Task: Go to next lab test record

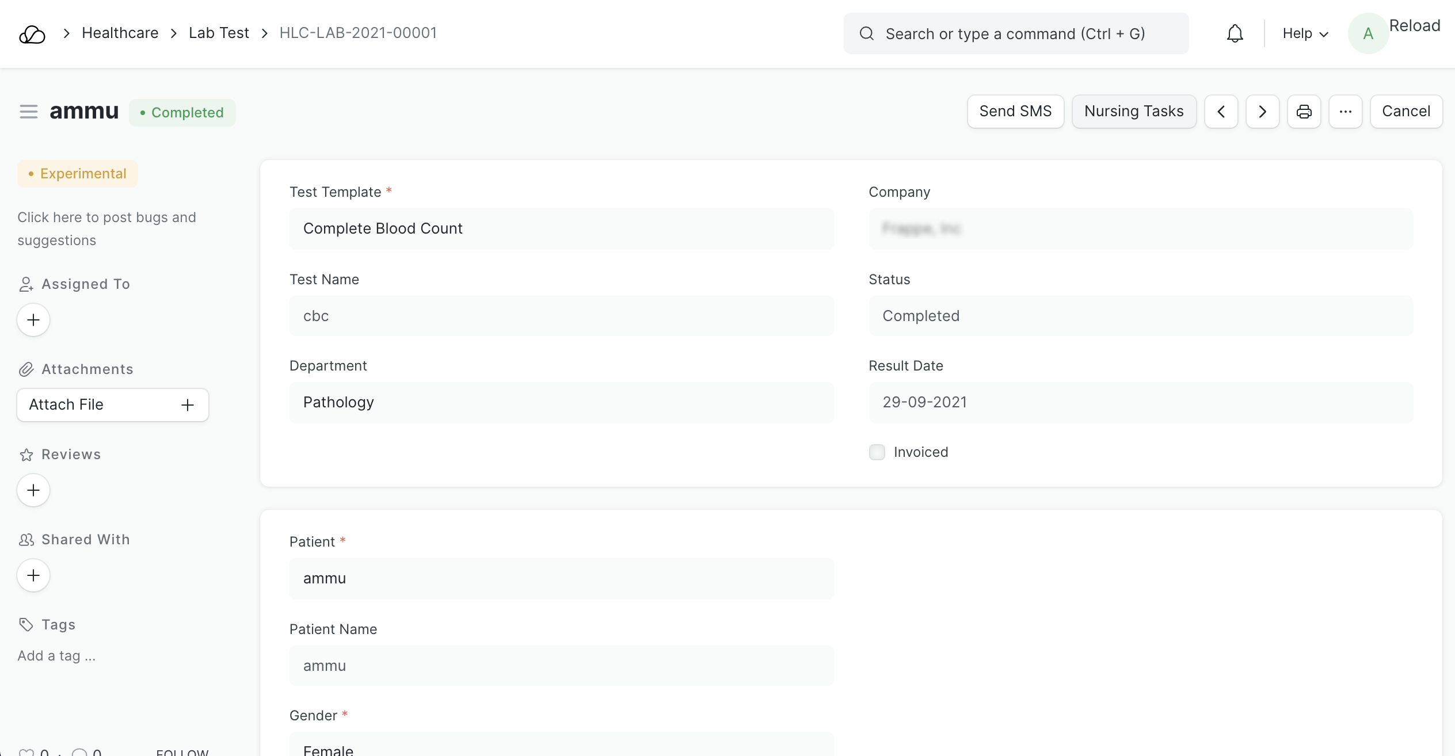Action: coord(1262,112)
